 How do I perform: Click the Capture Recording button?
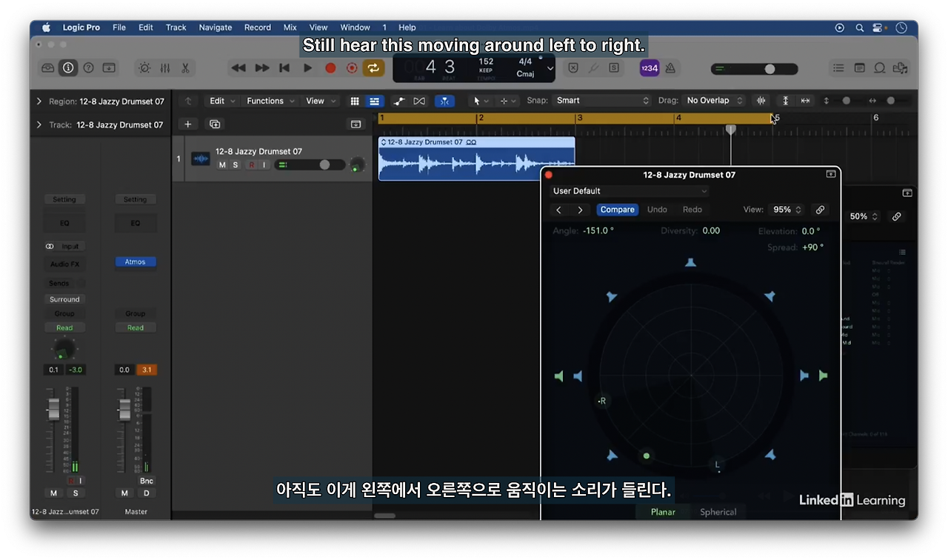click(352, 68)
